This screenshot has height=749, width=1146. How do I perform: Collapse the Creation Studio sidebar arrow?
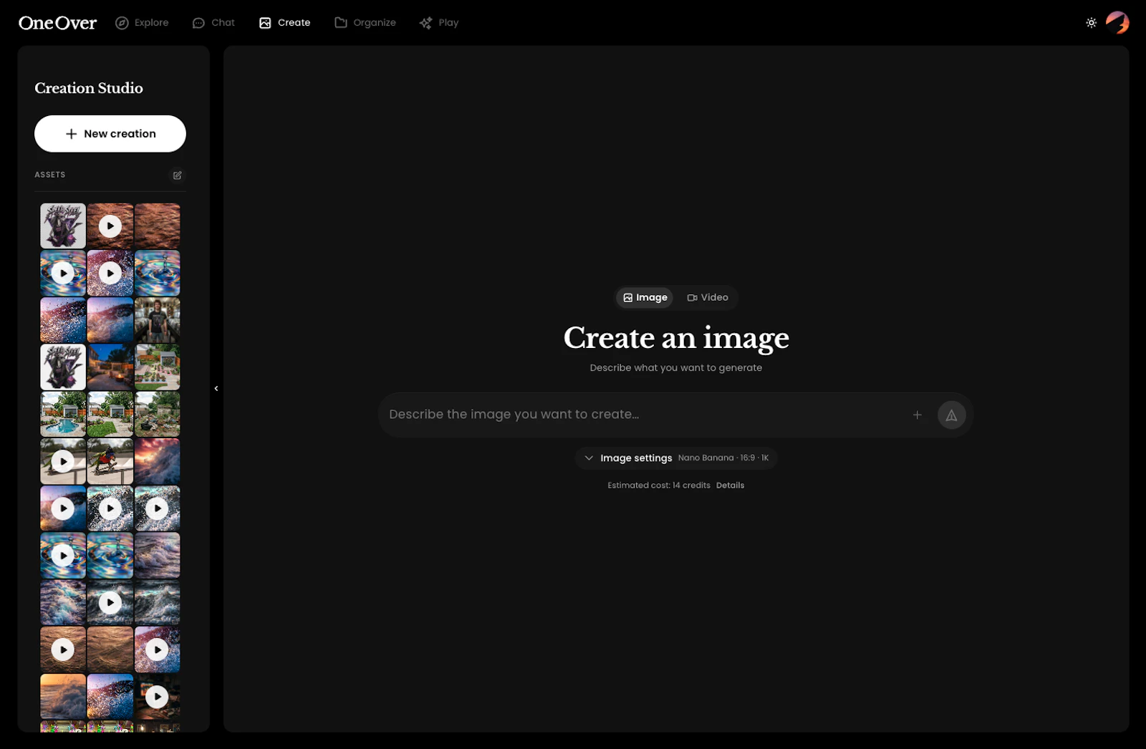point(216,389)
